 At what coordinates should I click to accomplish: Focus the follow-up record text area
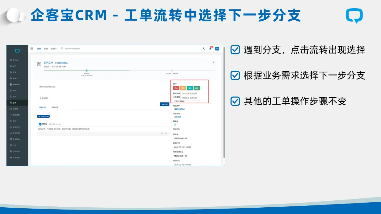pyautogui.click(x=103, y=89)
